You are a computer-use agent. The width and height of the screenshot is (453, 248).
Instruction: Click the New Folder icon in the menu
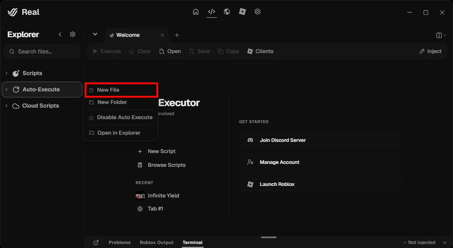point(91,103)
